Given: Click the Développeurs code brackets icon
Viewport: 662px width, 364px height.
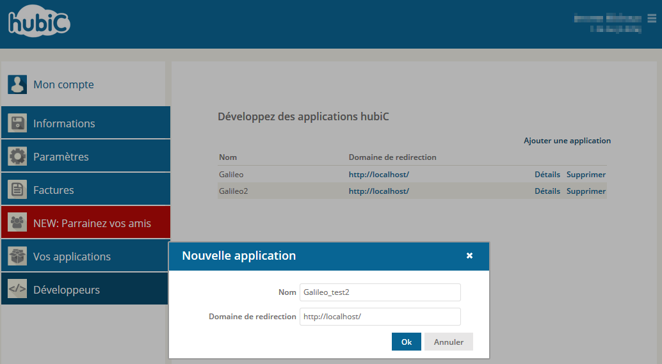Looking at the screenshot, I should pos(17,289).
